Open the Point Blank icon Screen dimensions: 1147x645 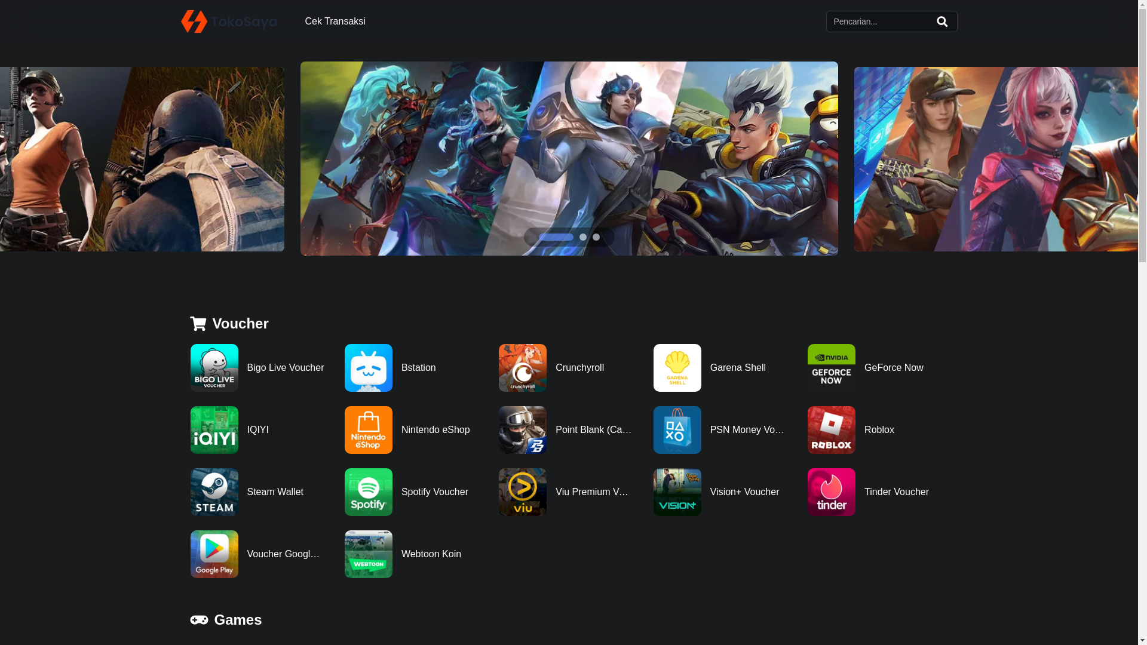(x=523, y=430)
